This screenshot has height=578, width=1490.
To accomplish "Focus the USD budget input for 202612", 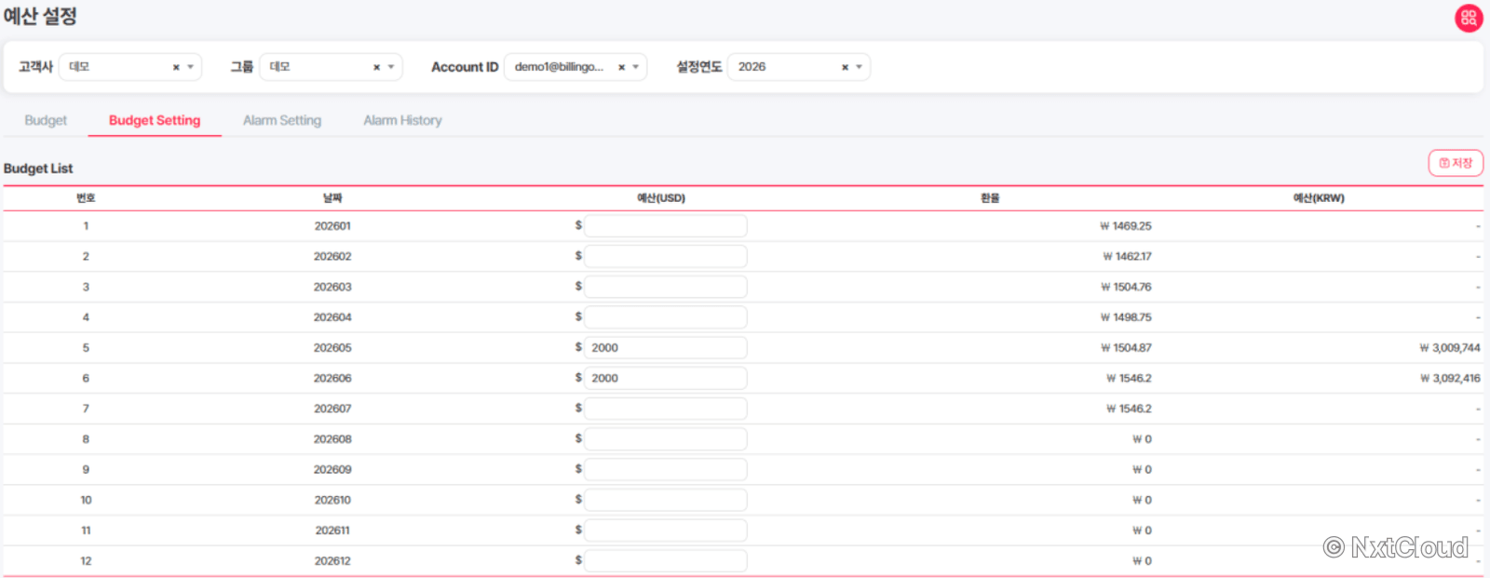I will tap(665, 560).
